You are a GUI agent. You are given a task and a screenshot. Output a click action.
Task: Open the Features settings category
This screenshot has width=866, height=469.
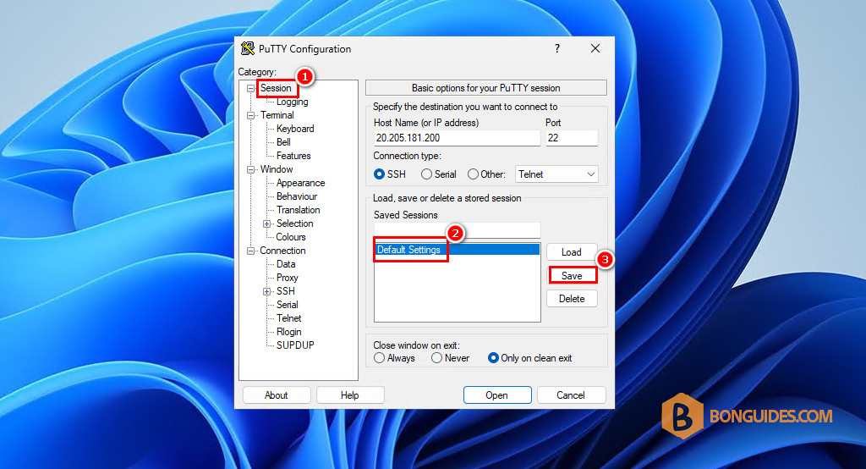coord(293,156)
